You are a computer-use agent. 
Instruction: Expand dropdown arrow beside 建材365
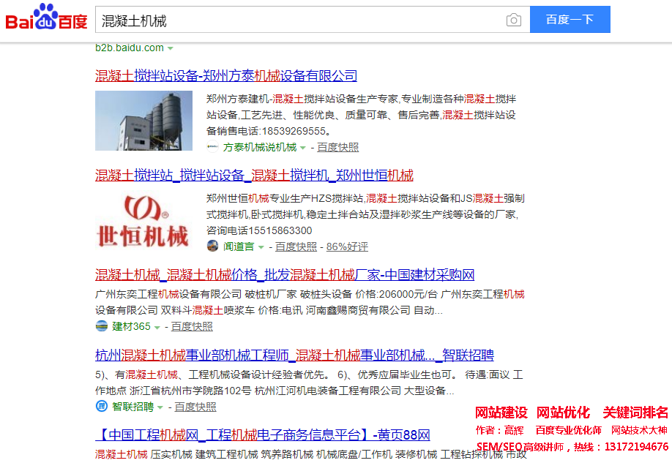click(157, 327)
